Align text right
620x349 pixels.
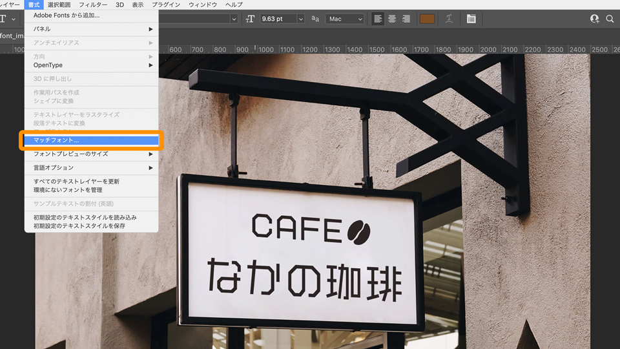[x=406, y=19]
